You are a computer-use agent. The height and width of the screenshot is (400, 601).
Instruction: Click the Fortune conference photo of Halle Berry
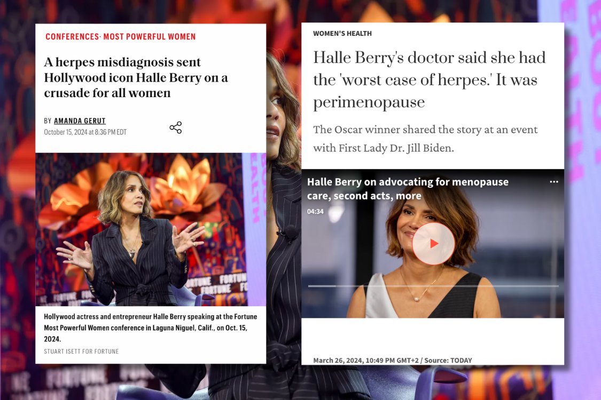pyautogui.click(x=151, y=229)
